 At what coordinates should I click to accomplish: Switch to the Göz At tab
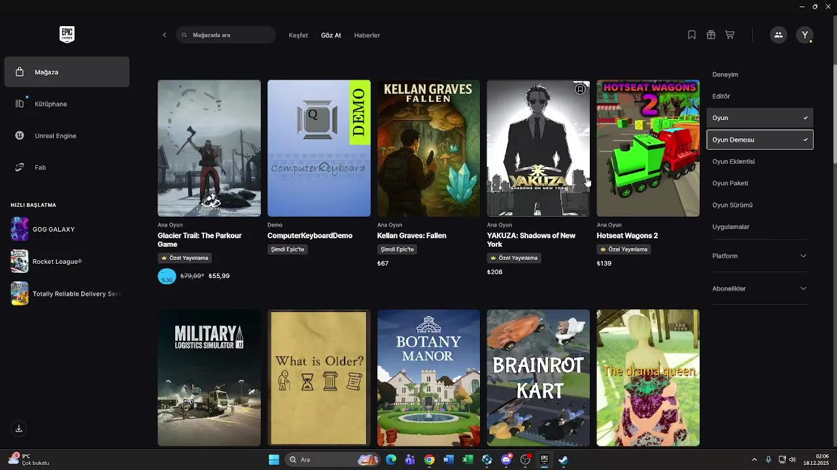[331, 35]
